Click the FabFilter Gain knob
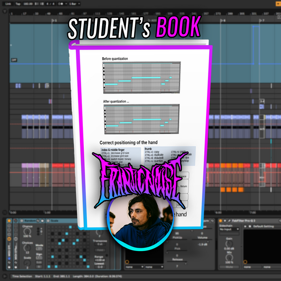Viewport: 281px width, 281px height. 229,244
